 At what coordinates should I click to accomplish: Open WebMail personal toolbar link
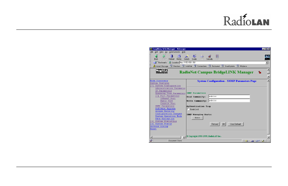coord(187,66)
